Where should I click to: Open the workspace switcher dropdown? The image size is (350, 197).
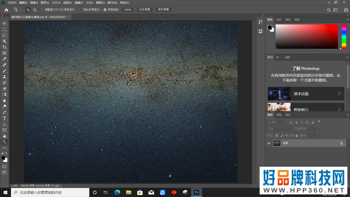(x=336, y=10)
